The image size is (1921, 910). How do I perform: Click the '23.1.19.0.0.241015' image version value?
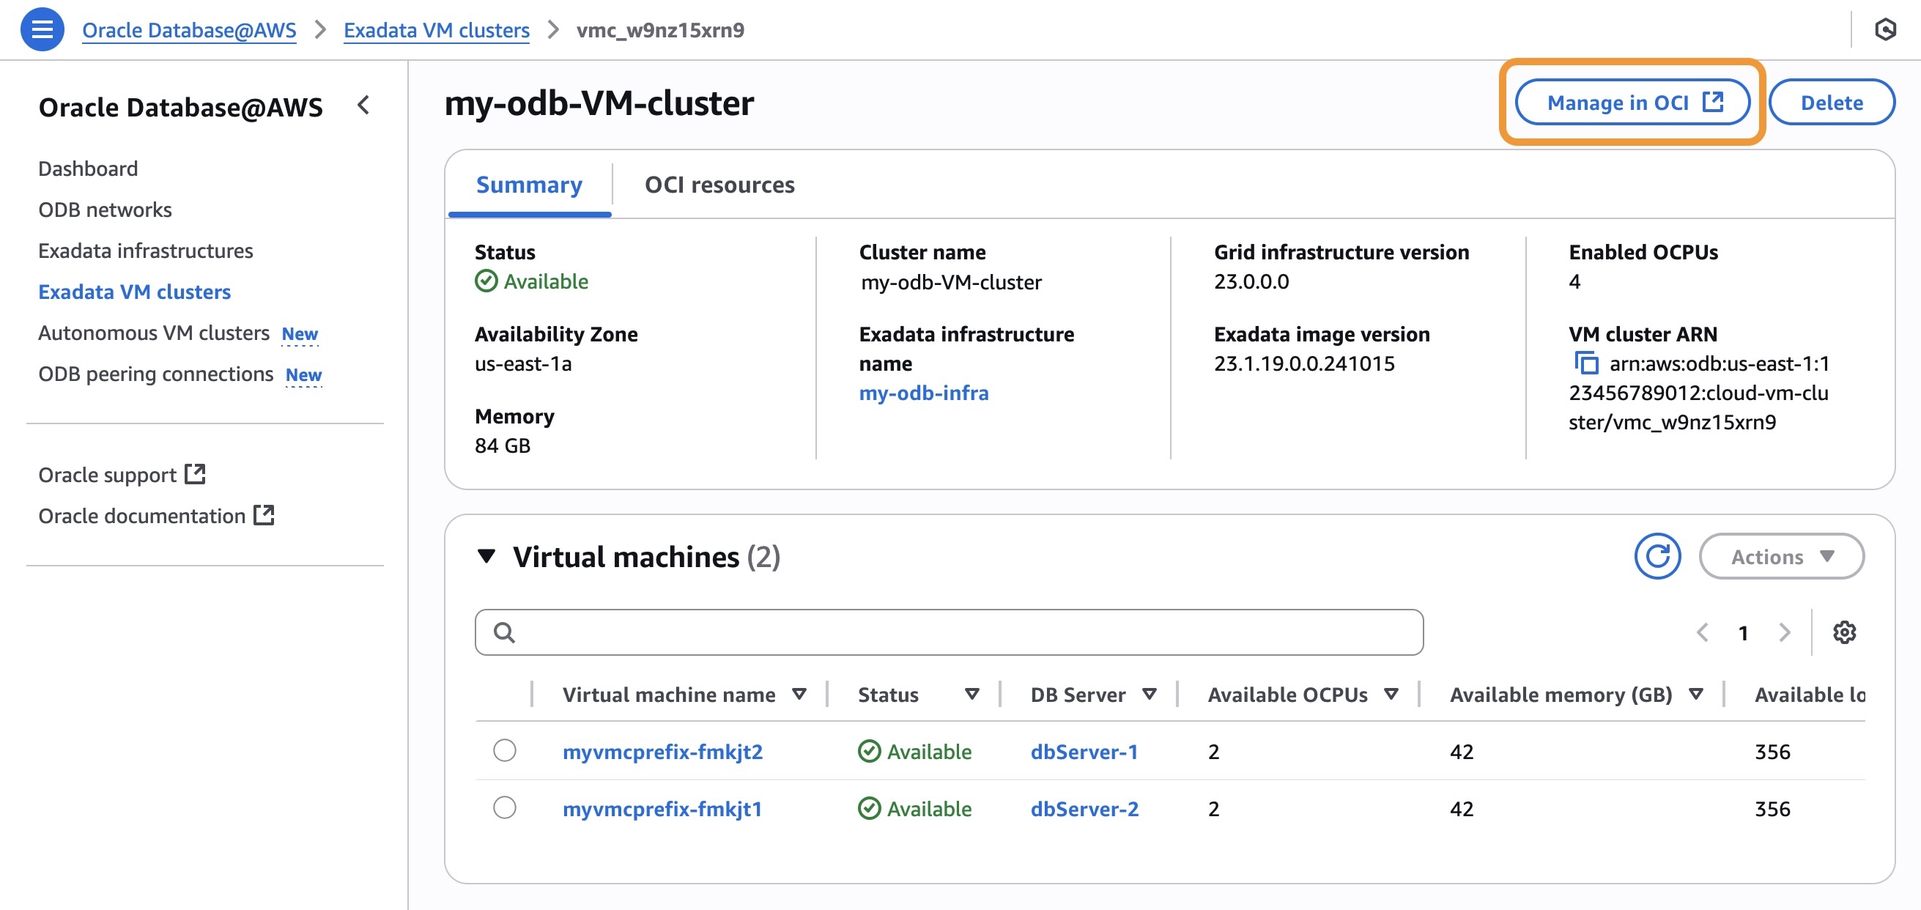(1304, 363)
